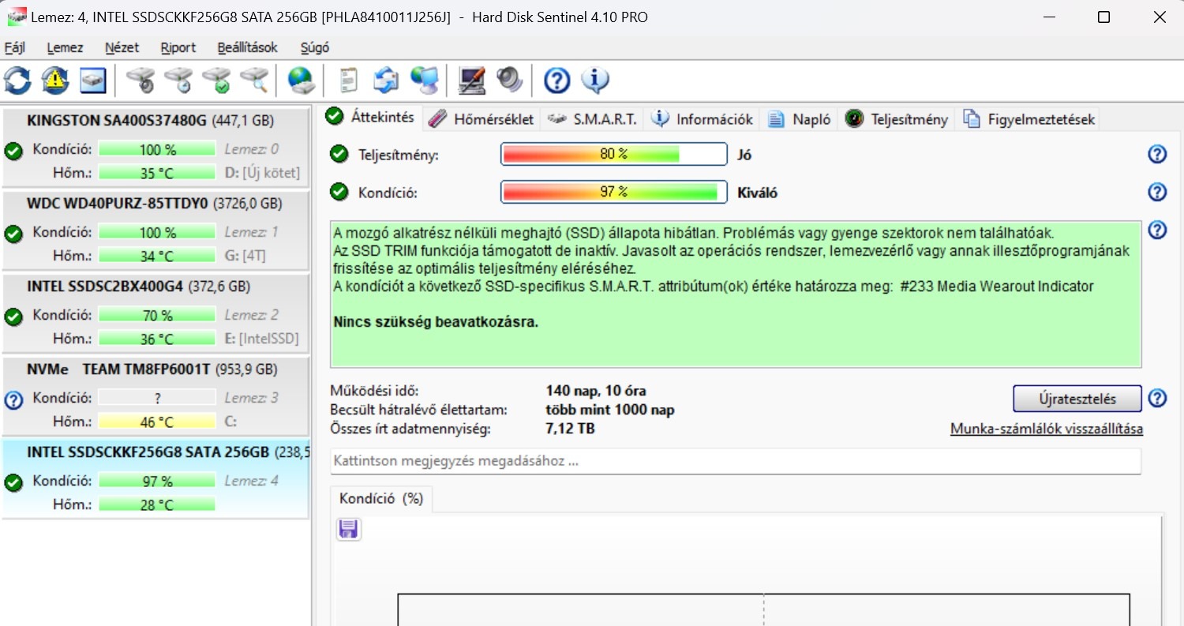This screenshot has height=626, width=1184.
Task: Click the green check icon of WDC disk
Action: 13,234
